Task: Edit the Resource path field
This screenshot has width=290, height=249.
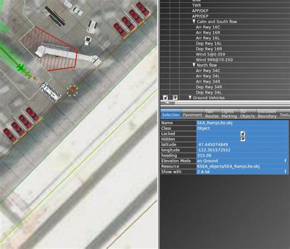Action: coord(242,167)
